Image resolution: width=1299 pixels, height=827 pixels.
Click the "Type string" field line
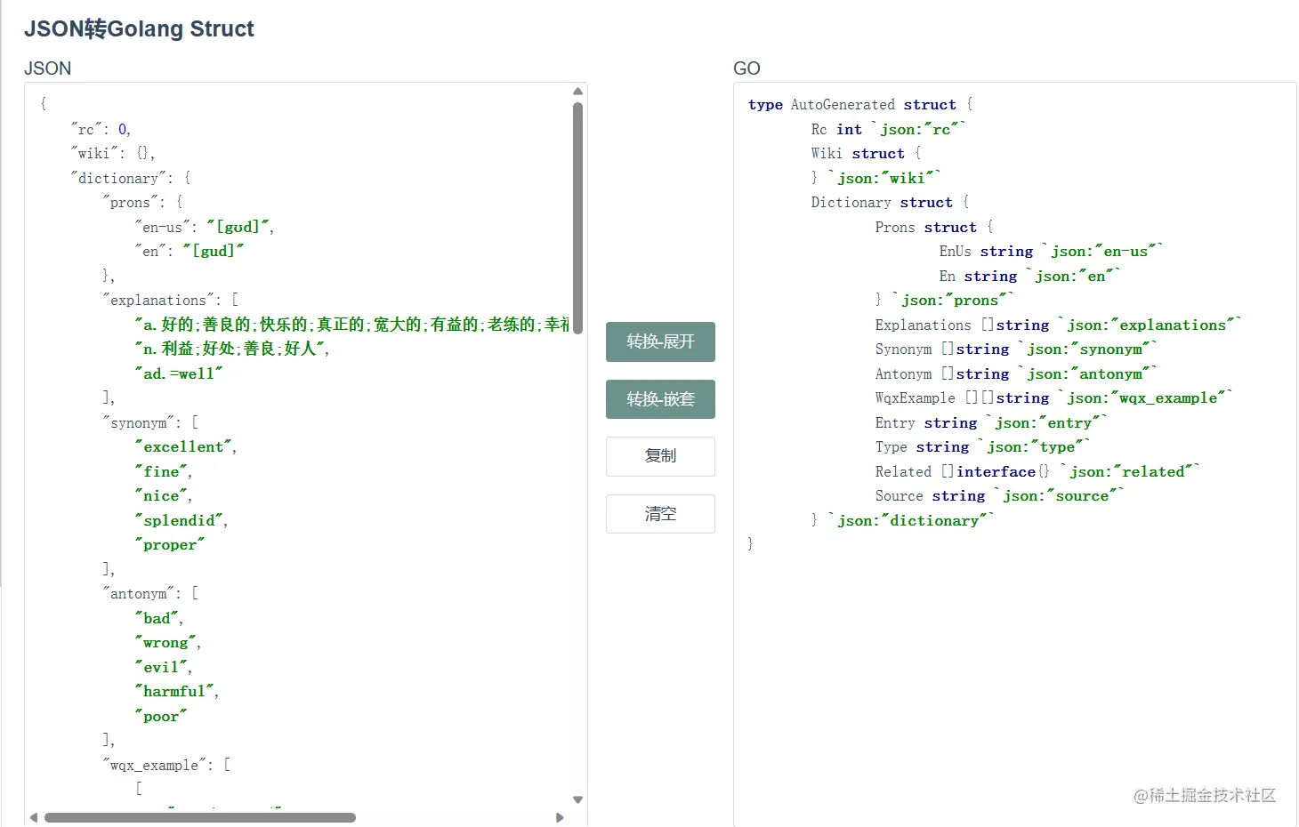click(x=983, y=447)
